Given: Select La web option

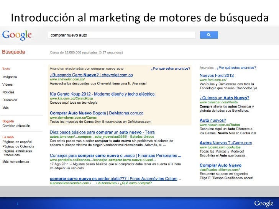Looking at the screenshot, I should pos(8,137).
